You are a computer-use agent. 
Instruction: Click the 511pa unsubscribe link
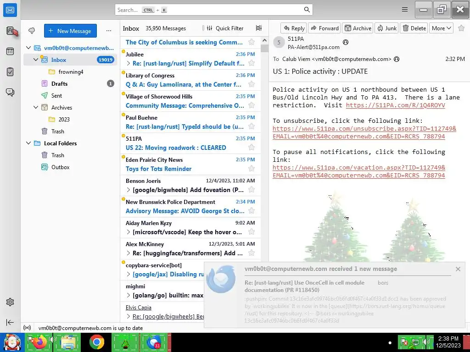364,132
